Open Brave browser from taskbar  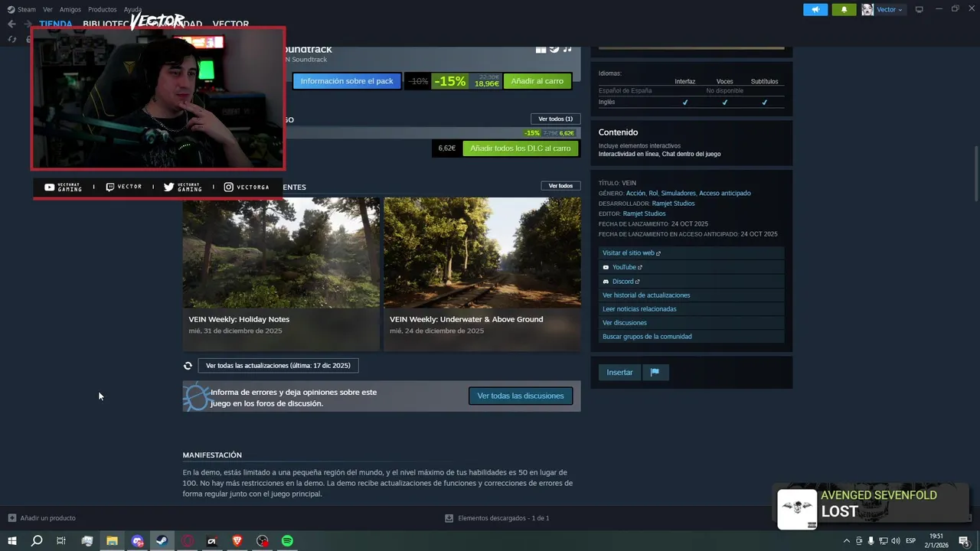click(x=237, y=541)
